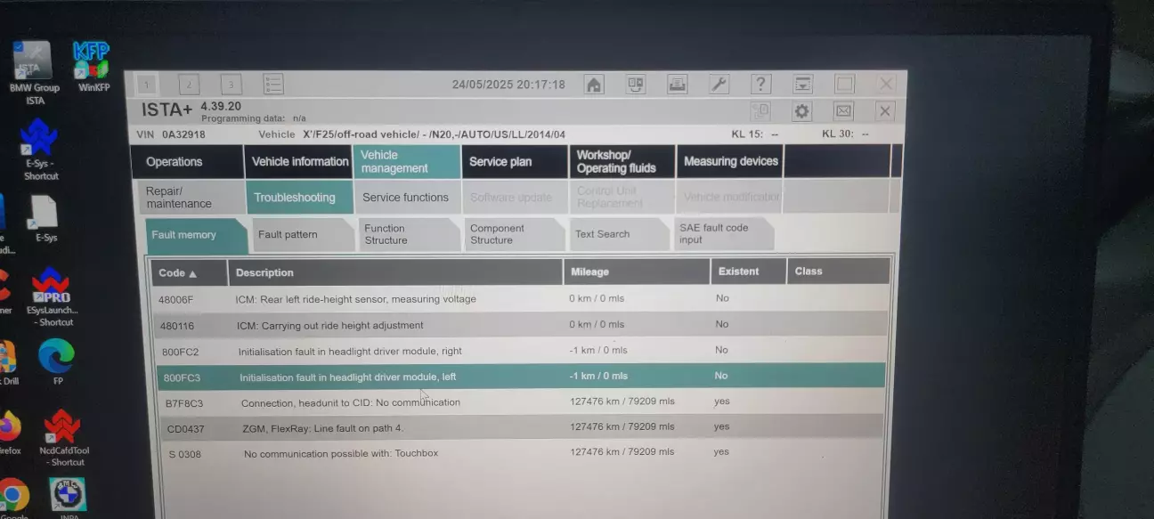Open the INPA BMW desktop icon
1154x519 pixels.
pos(68,499)
